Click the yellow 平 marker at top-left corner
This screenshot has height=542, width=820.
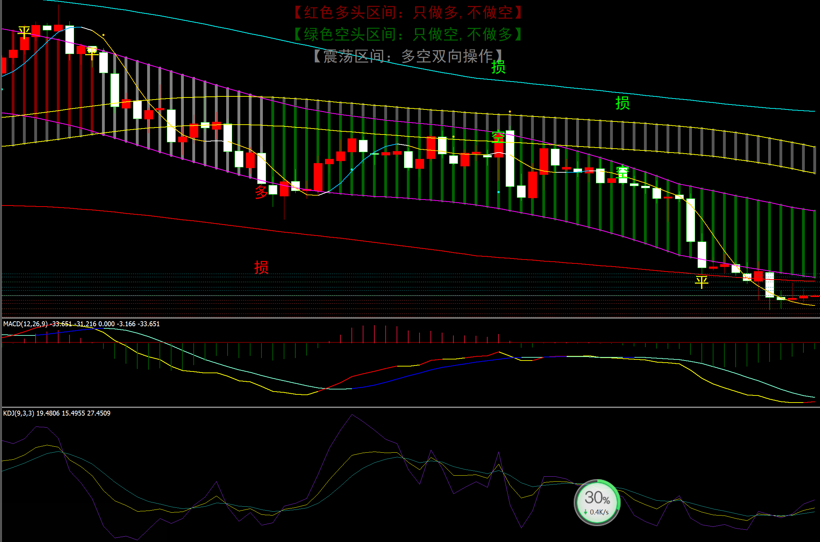click(24, 32)
